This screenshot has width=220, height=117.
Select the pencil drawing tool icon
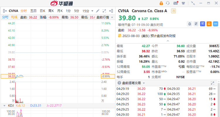(98, 11)
